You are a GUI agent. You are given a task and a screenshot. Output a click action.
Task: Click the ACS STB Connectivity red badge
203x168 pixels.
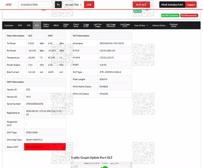(x=189, y=15)
